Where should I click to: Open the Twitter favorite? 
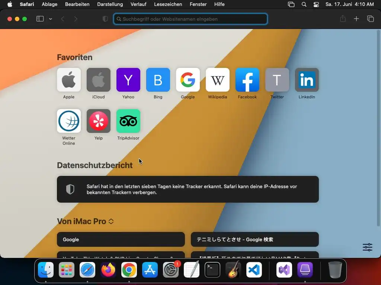[x=277, y=80]
